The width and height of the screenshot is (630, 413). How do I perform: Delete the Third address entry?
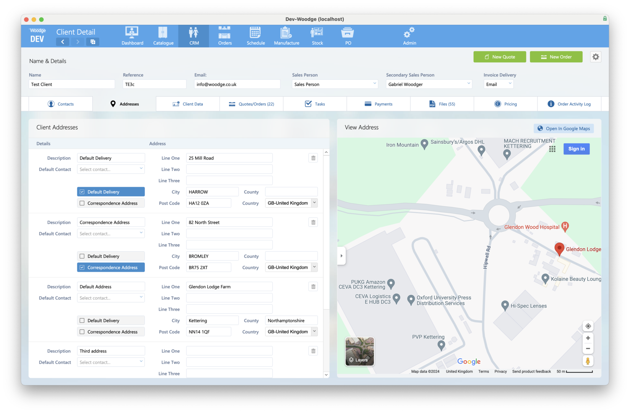(x=313, y=351)
